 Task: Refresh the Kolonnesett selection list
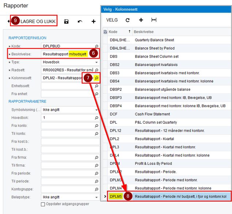tap(128, 20)
